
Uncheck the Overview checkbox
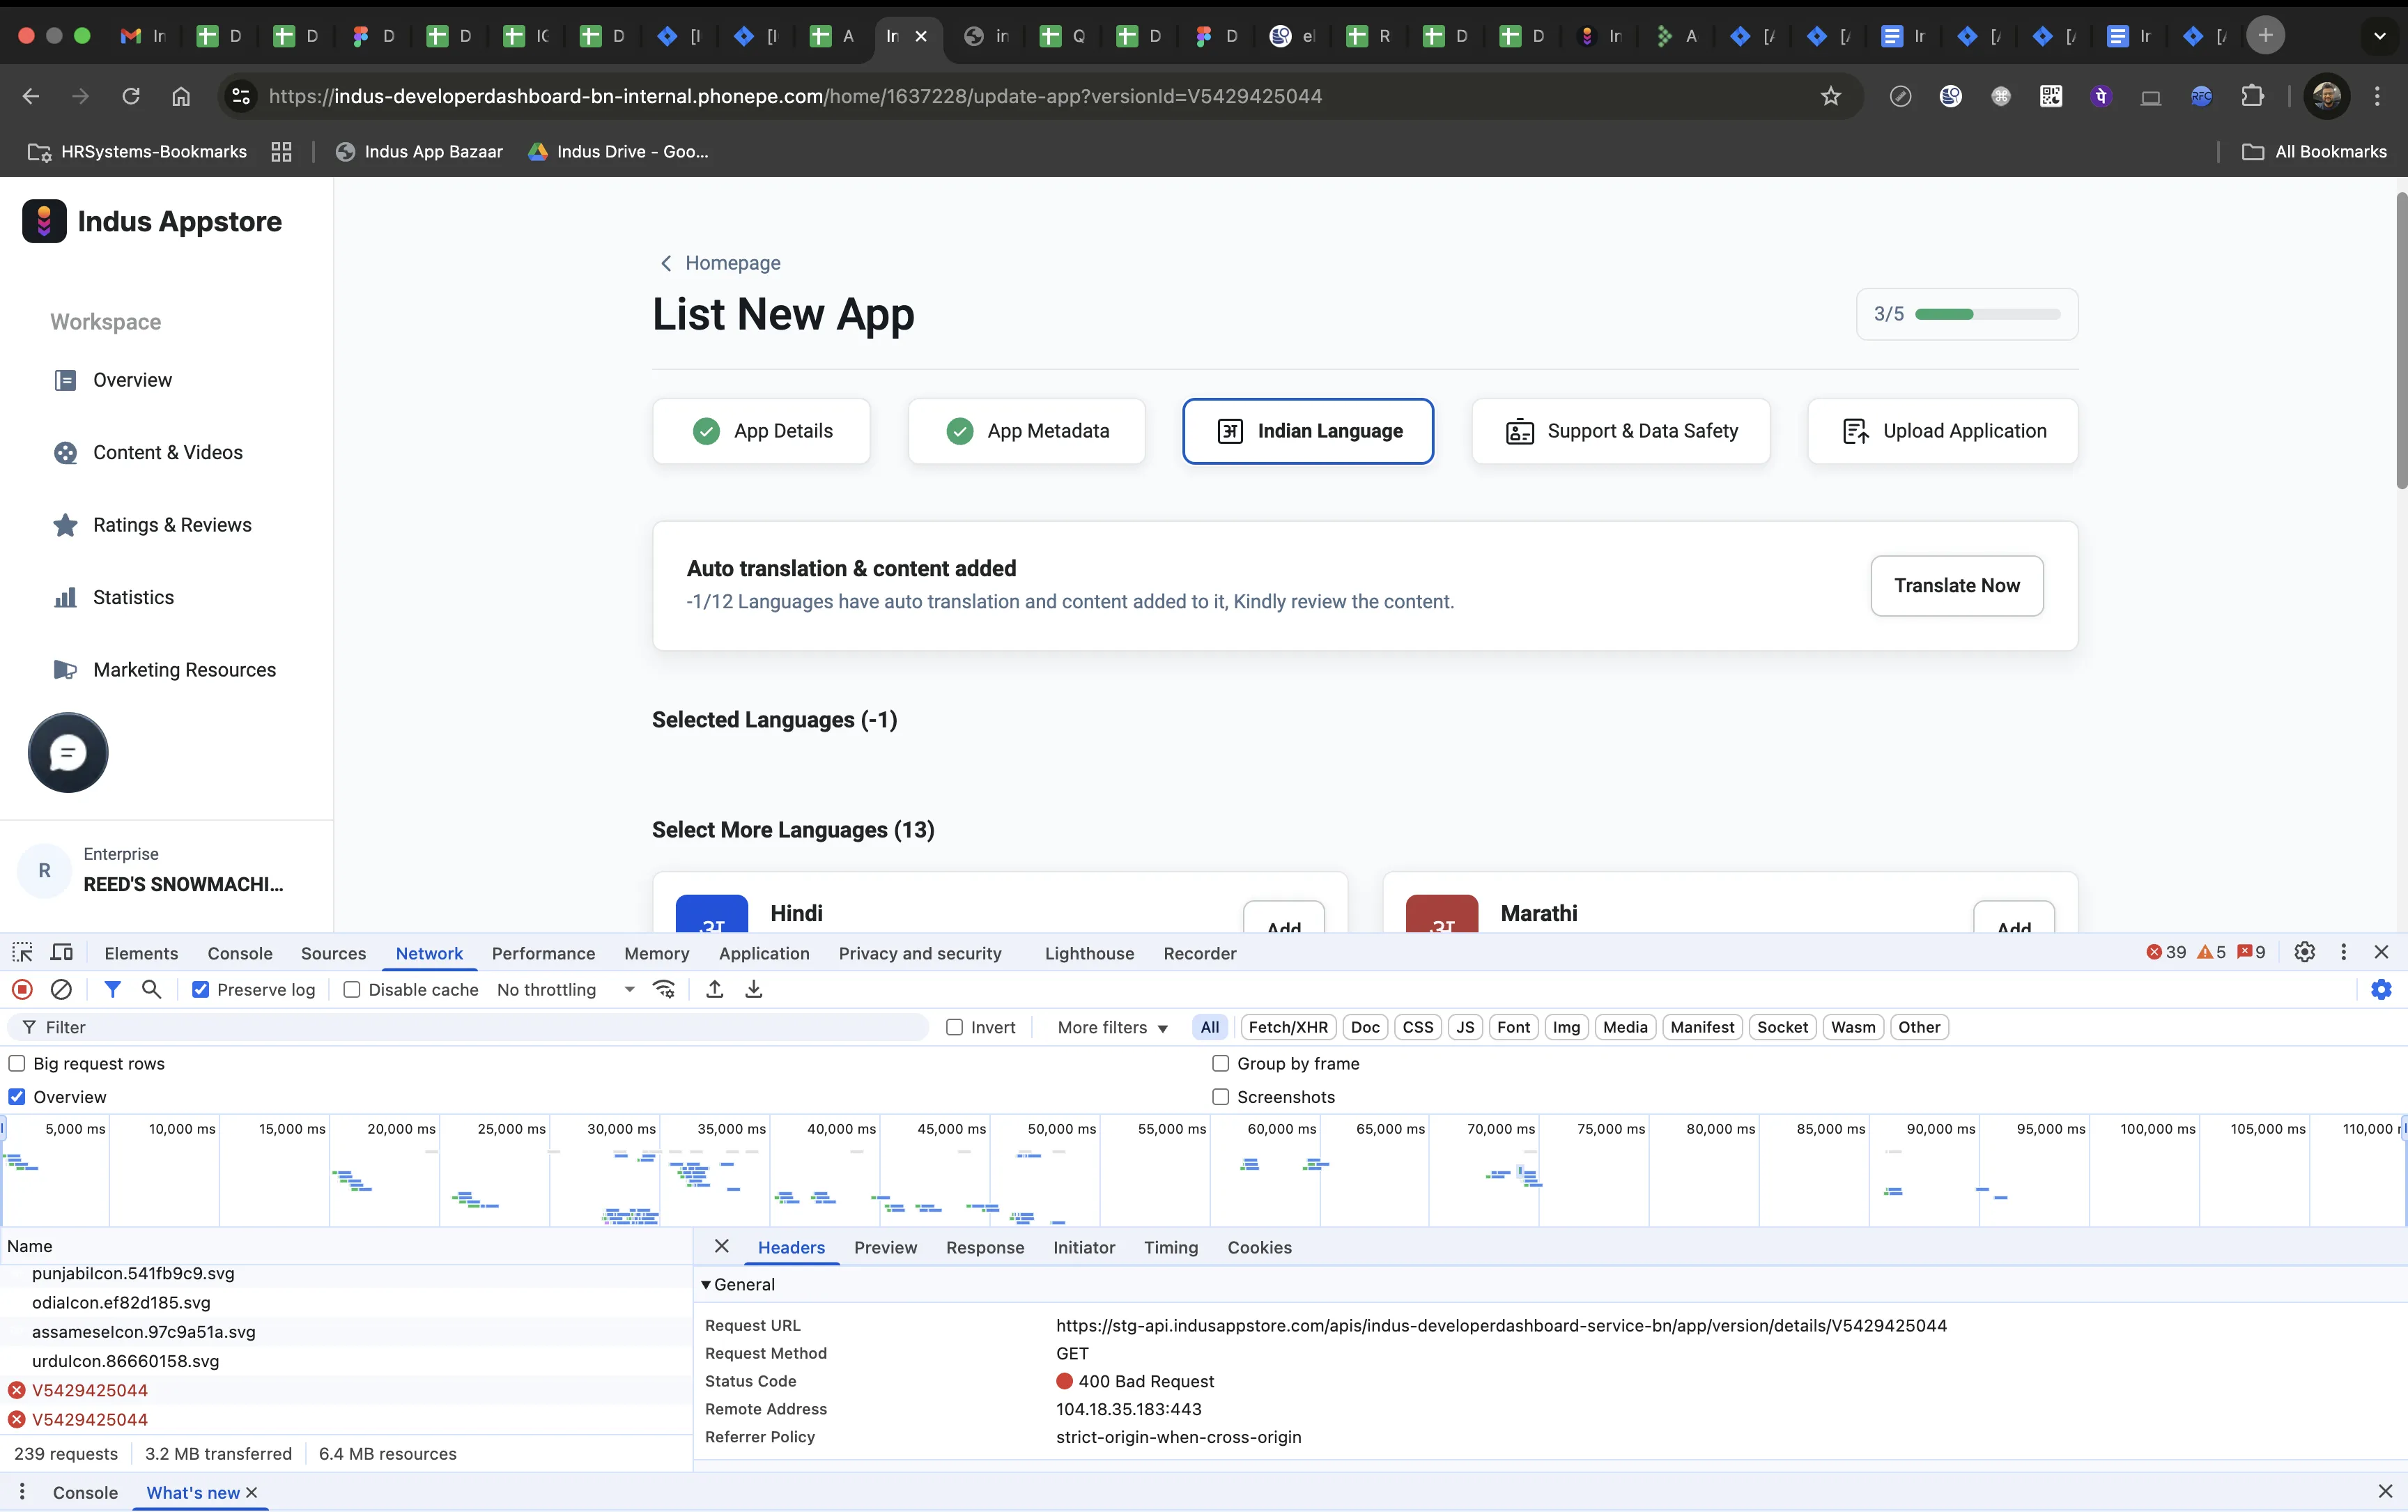pyautogui.click(x=17, y=1098)
